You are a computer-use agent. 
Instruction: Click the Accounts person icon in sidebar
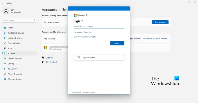pyautogui.click(x=5, y=53)
